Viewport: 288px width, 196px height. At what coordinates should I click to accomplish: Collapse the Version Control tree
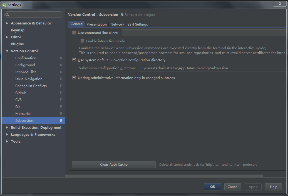point(7,51)
